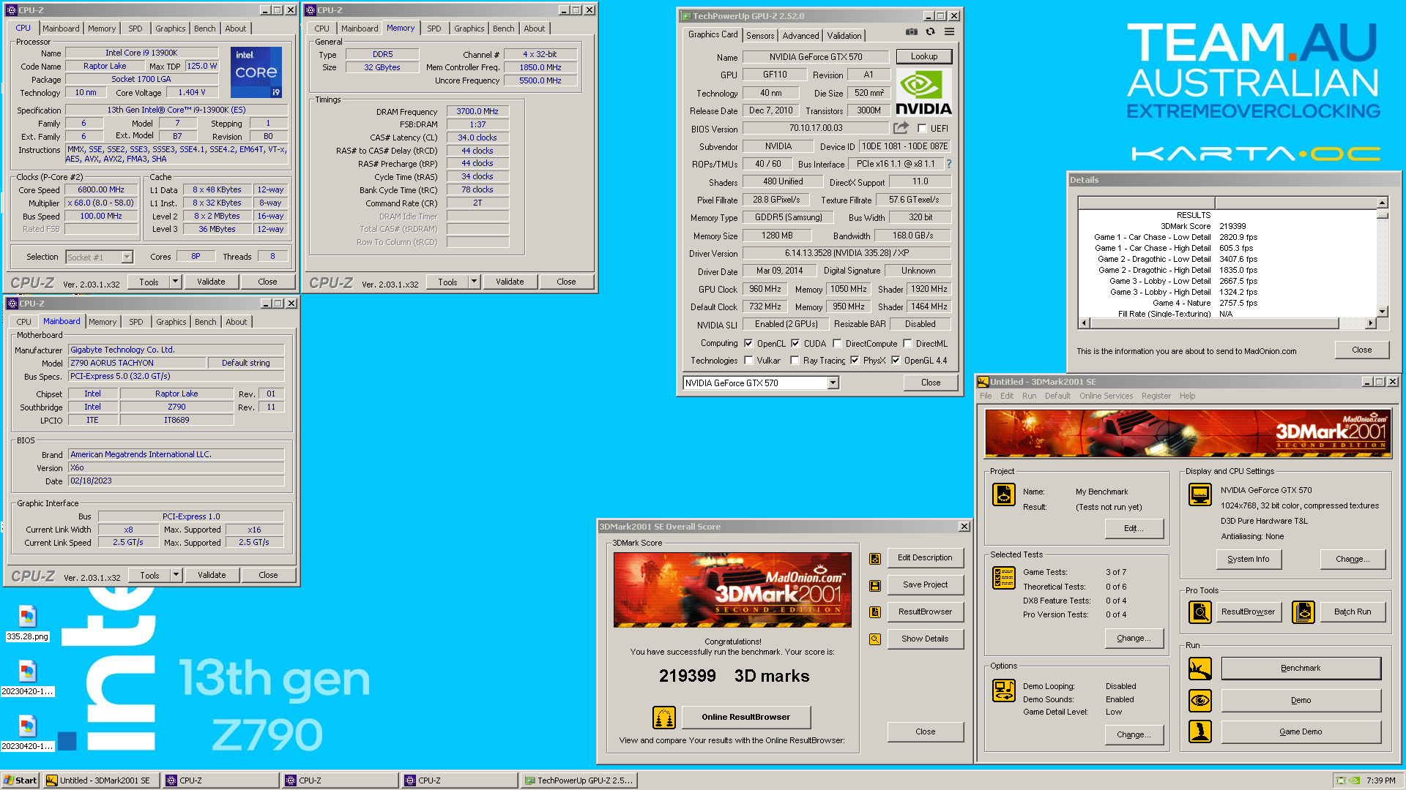Click Close button in Details window
Image resolution: width=1406 pixels, height=790 pixels.
pyautogui.click(x=1362, y=350)
